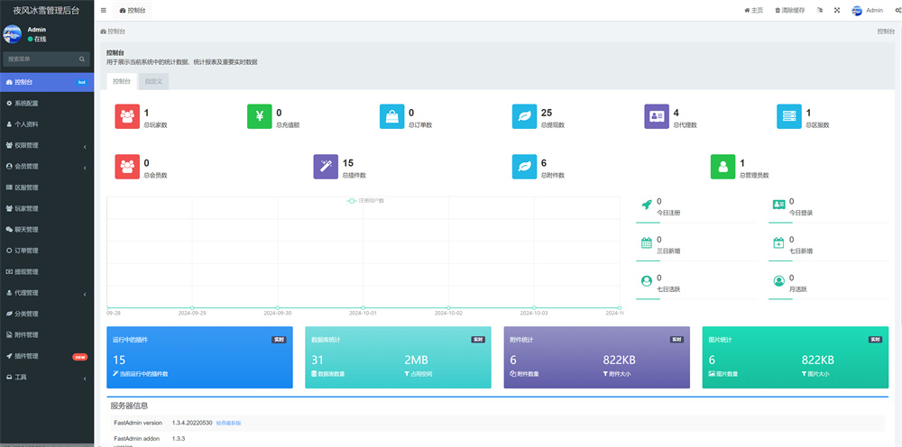Click the 清除缓存 clear cache button
Screen dimensions: 902x447
pos(790,10)
